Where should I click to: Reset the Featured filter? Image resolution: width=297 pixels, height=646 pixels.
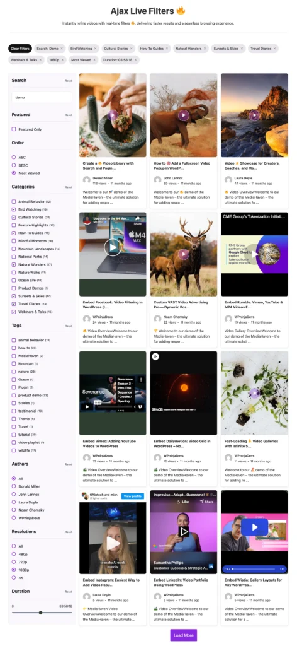point(68,115)
